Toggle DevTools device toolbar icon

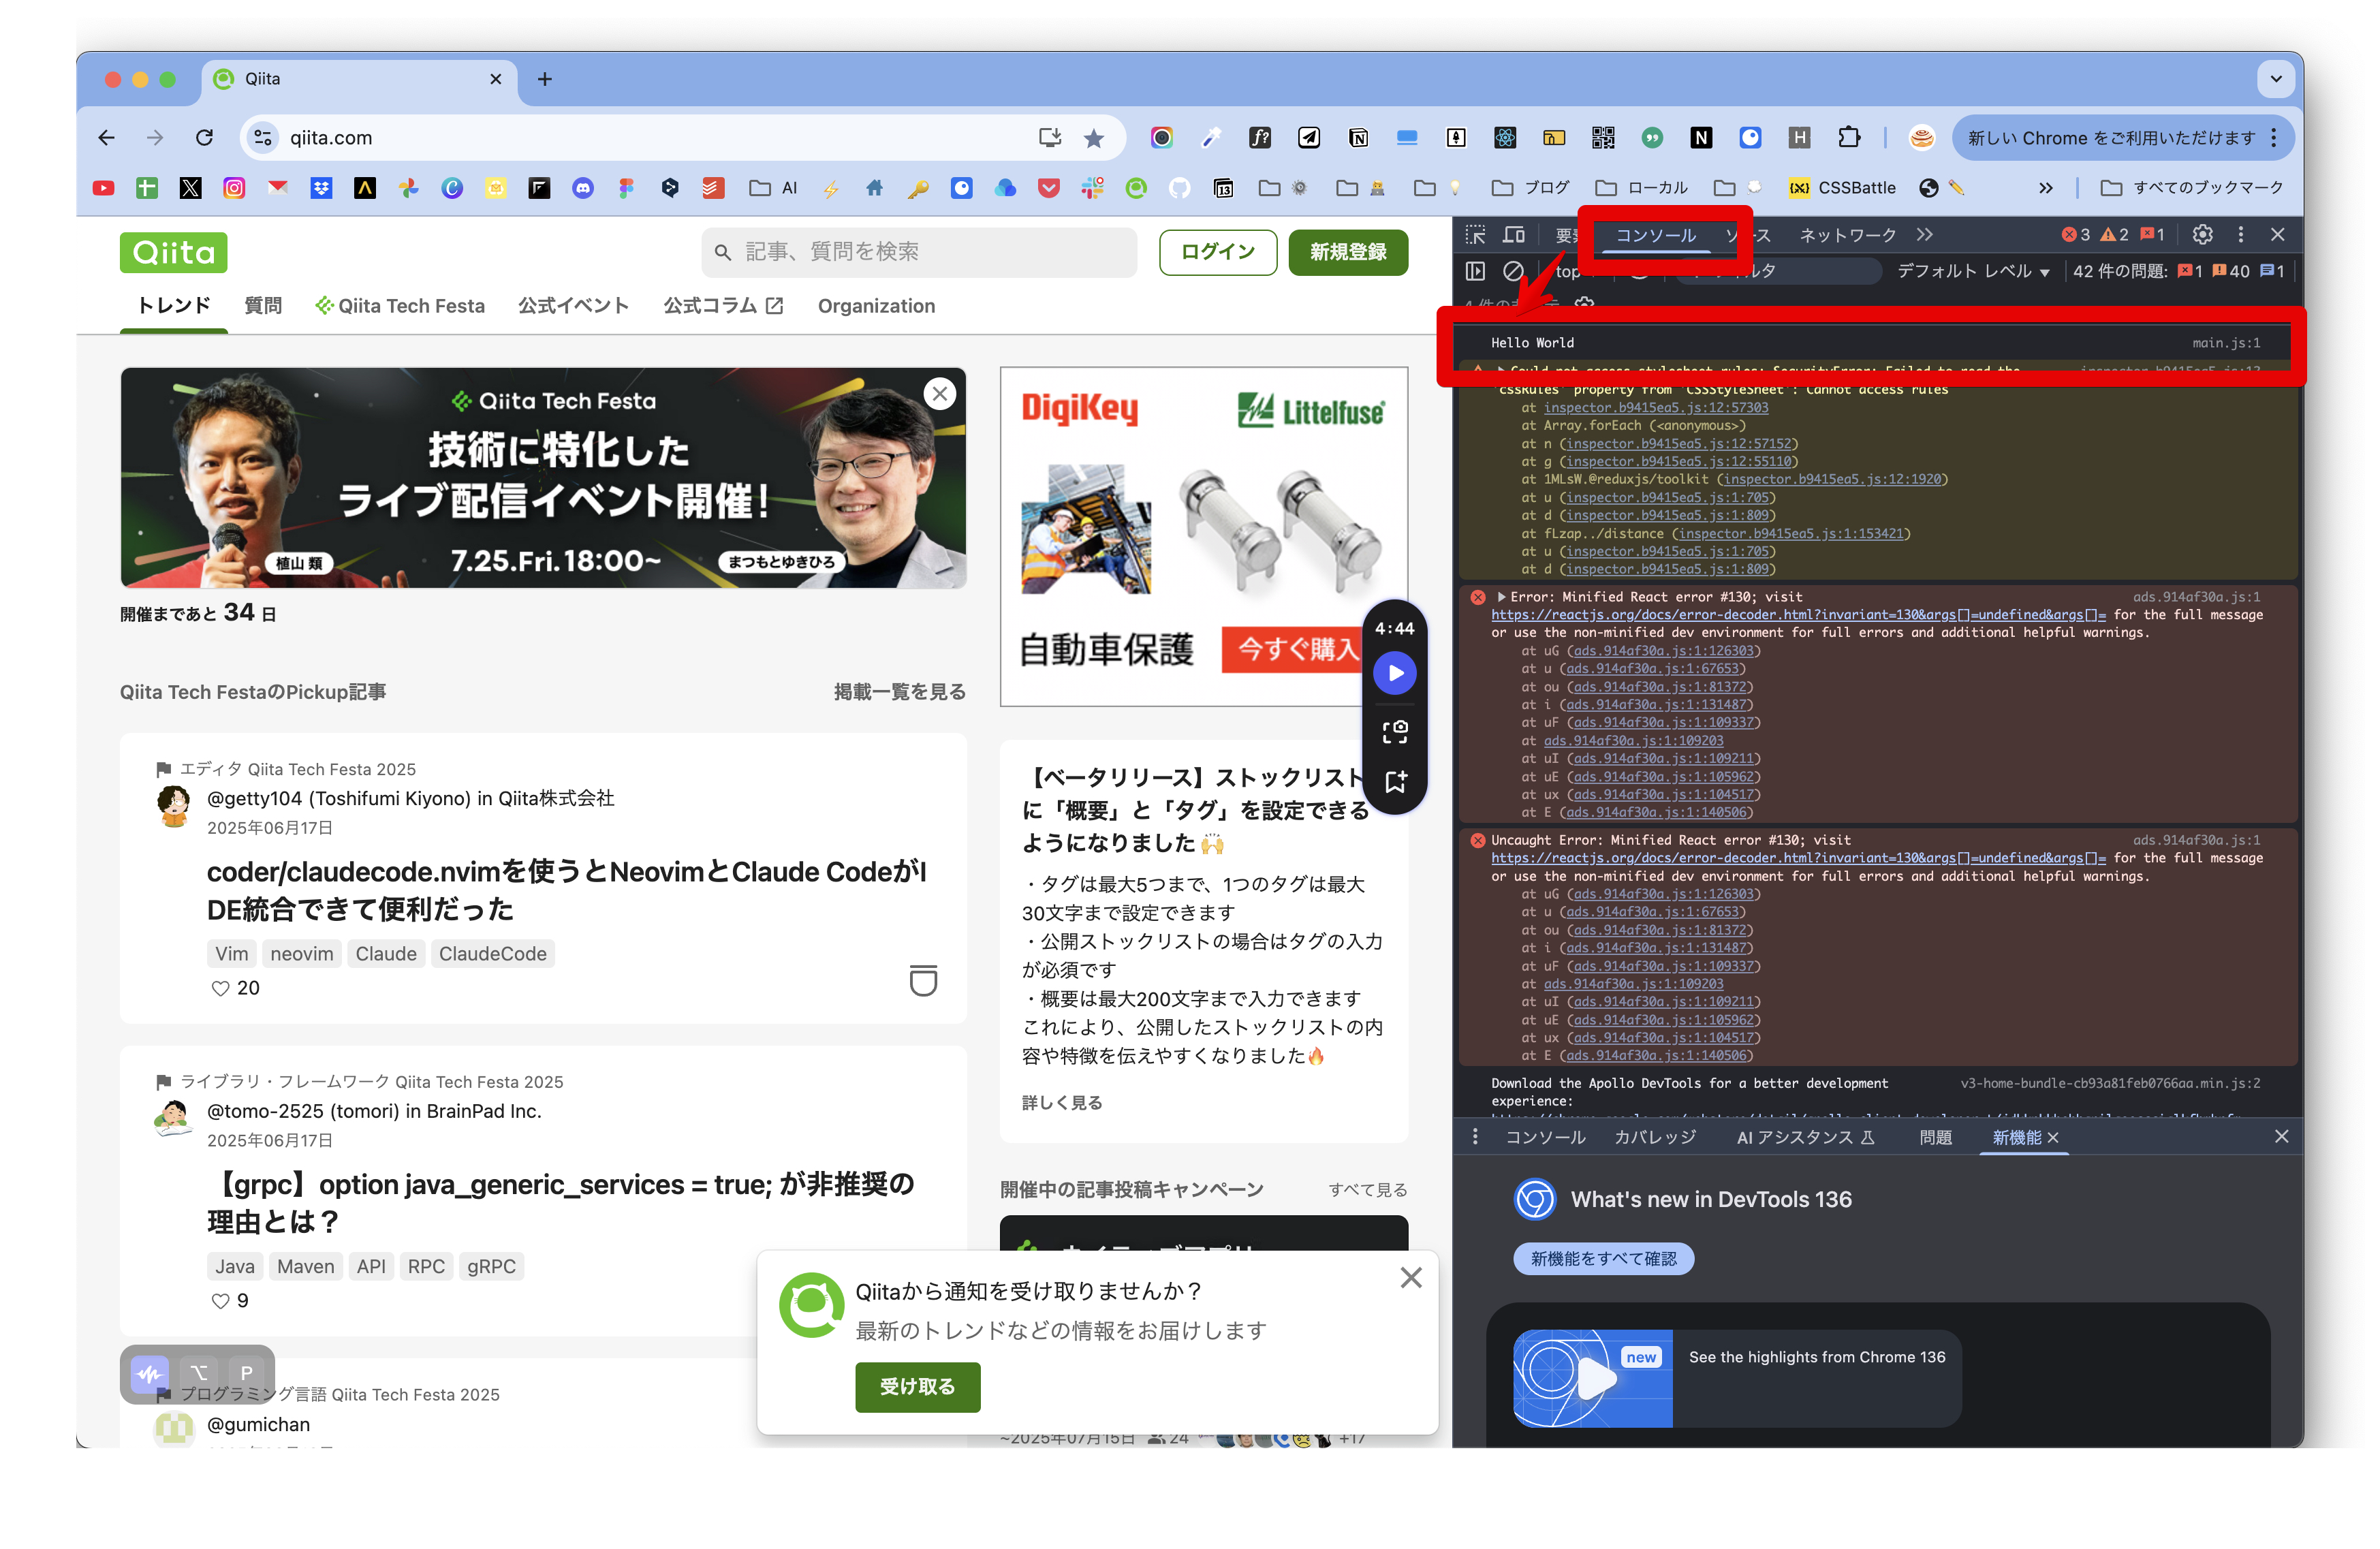1514,235
